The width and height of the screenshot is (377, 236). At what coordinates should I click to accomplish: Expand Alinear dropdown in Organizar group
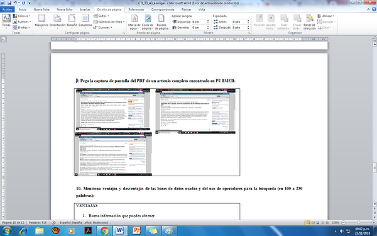tap(325, 16)
